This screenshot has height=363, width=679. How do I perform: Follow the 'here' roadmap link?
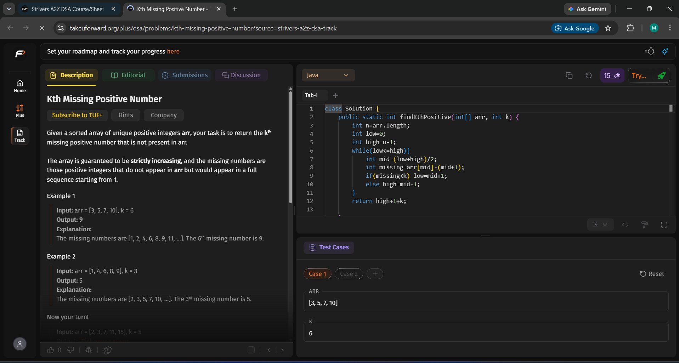tap(173, 51)
